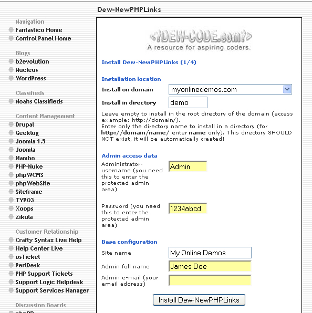Click the bullet icon beside WordPress
312x313 pixels.
11,78
